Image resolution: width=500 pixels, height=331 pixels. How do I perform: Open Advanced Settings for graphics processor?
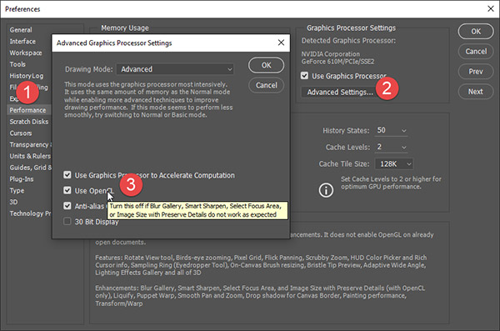point(340,93)
